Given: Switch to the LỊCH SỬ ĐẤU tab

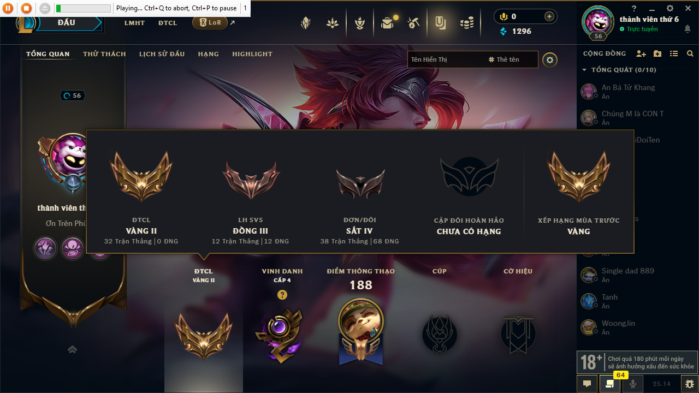Looking at the screenshot, I should [x=162, y=54].
